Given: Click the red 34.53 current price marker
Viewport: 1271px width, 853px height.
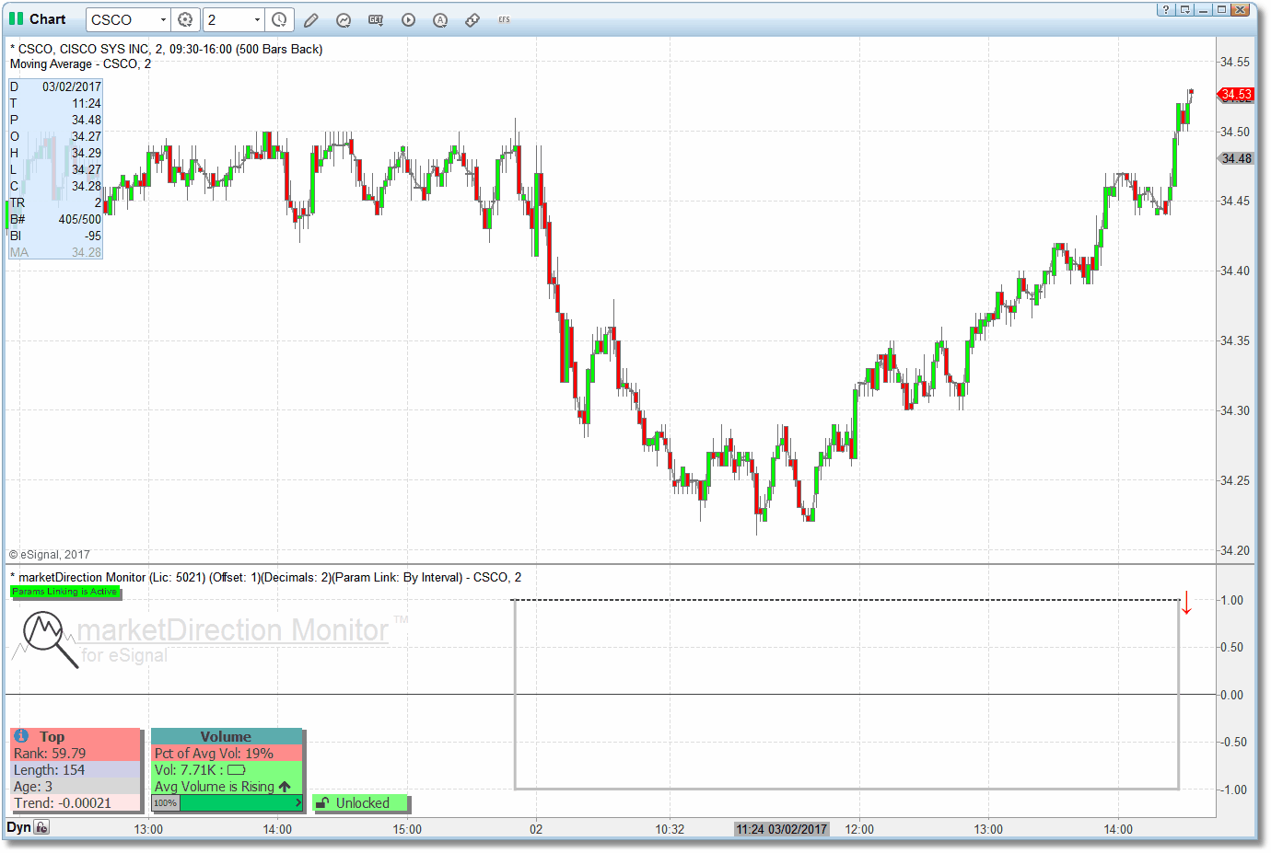Looking at the screenshot, I should (x=1236, y=94).
